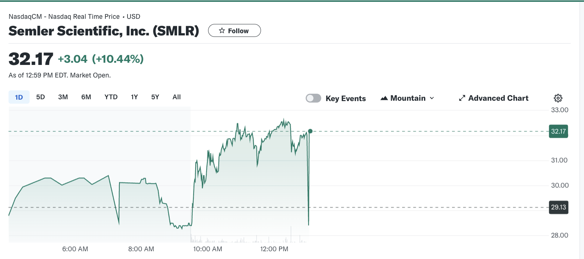Click the 8:00 AM time label

pos(141,249)
